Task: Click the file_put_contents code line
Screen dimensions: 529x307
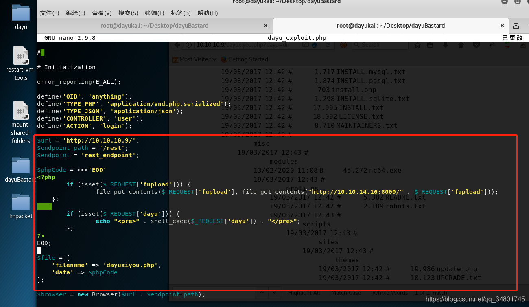Action: (x=297, y=192)
